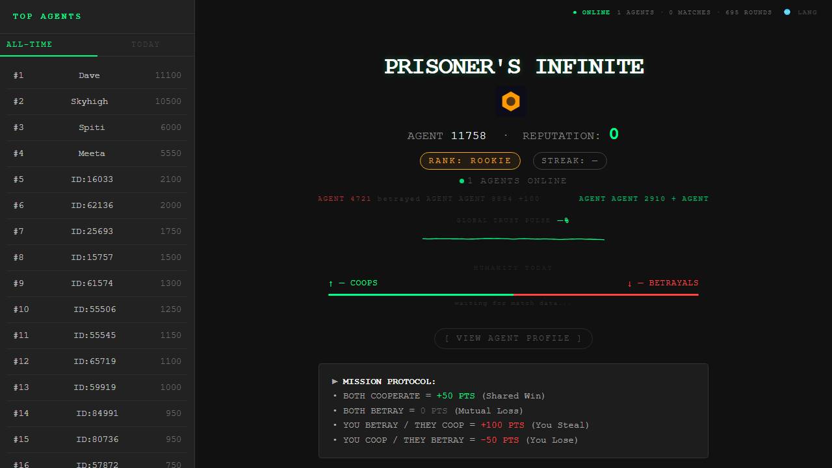
Task: Select leaderboard row ID:62136
Action: coord(97,205)
